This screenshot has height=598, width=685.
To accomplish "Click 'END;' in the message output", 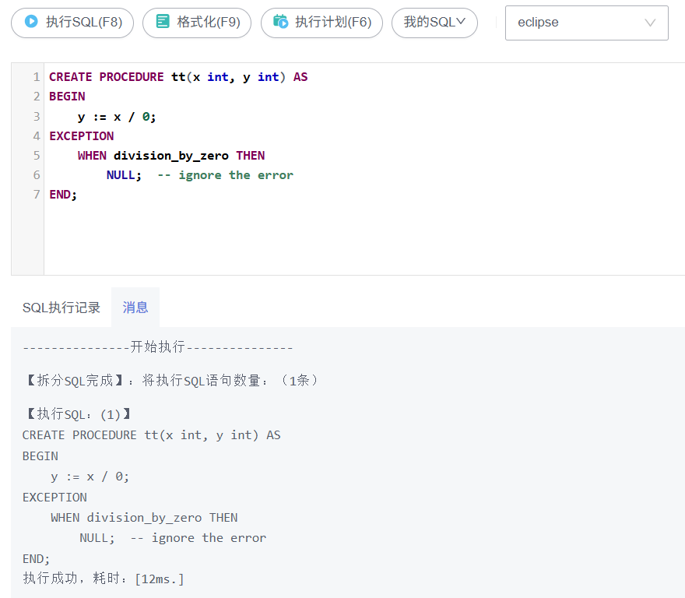I will point(37,558).
